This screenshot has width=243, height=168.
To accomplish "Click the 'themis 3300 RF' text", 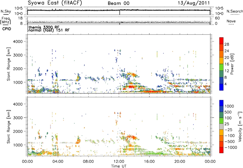I will click(44, 27).
